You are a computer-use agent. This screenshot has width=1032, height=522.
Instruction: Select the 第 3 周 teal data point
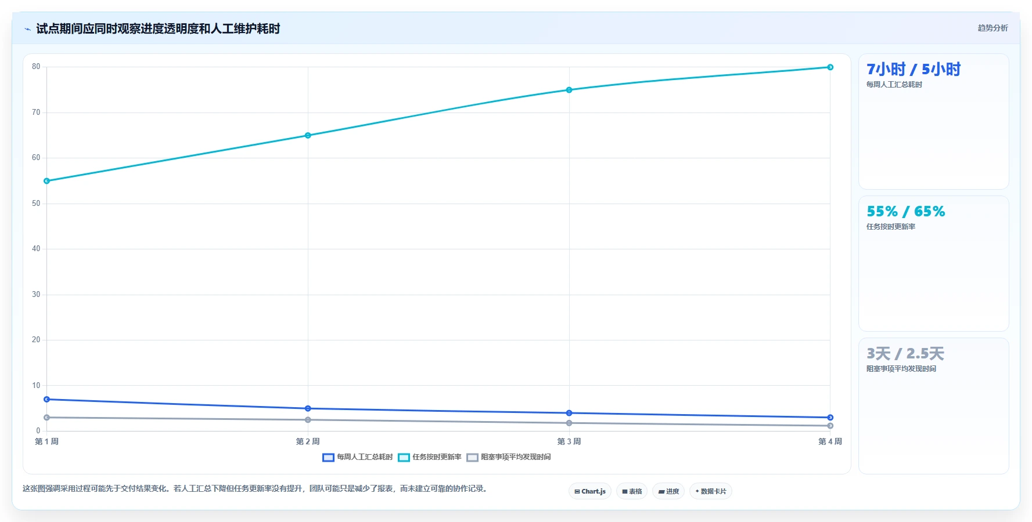pyautogui.click(x=569, y=90)
